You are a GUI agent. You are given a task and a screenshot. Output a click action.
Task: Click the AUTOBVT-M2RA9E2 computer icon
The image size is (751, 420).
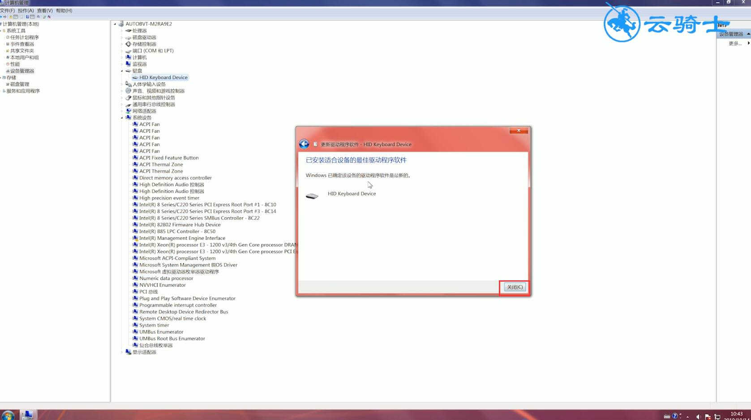(x=121, y=24)
